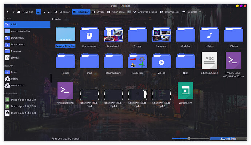Select the SteamLibrary folder
251x145 pixels.
[x=113, y=61]
